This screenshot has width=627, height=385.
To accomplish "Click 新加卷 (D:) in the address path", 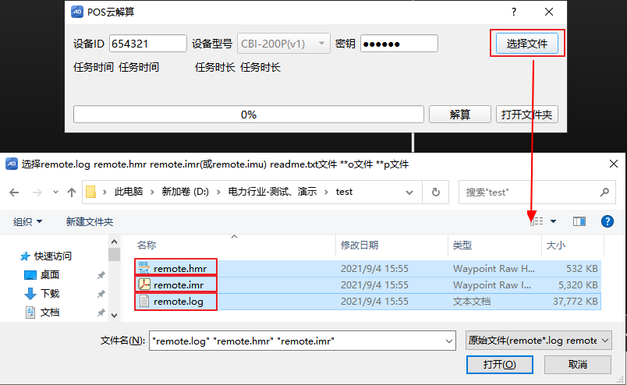I will pos(185,192).
